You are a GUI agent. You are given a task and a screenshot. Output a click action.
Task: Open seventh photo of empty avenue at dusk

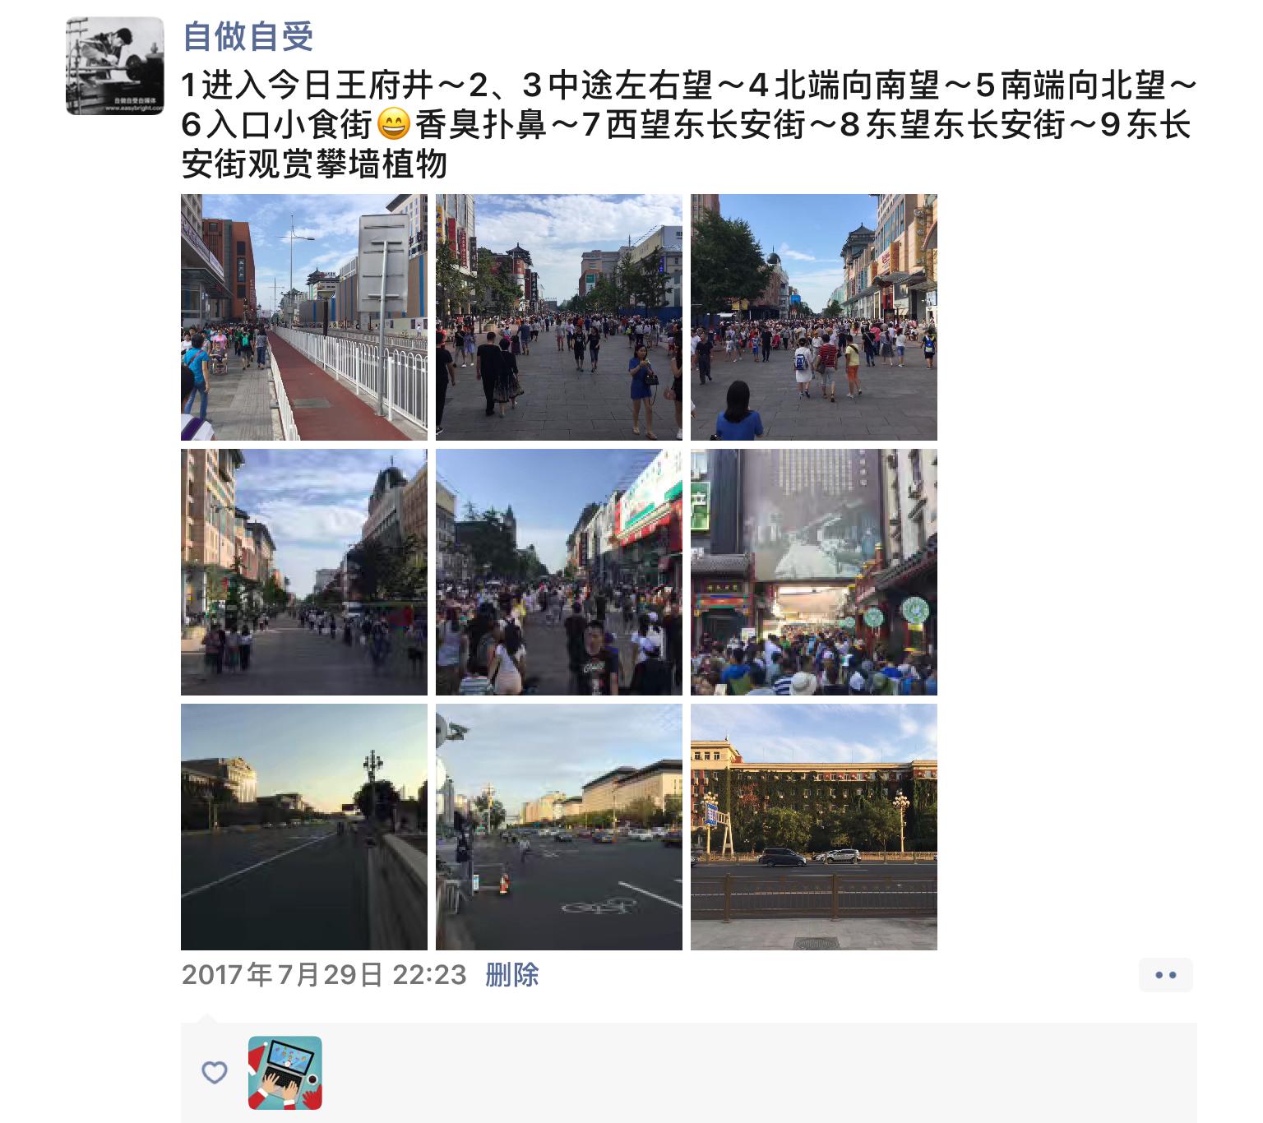click(x=304, y=827)
